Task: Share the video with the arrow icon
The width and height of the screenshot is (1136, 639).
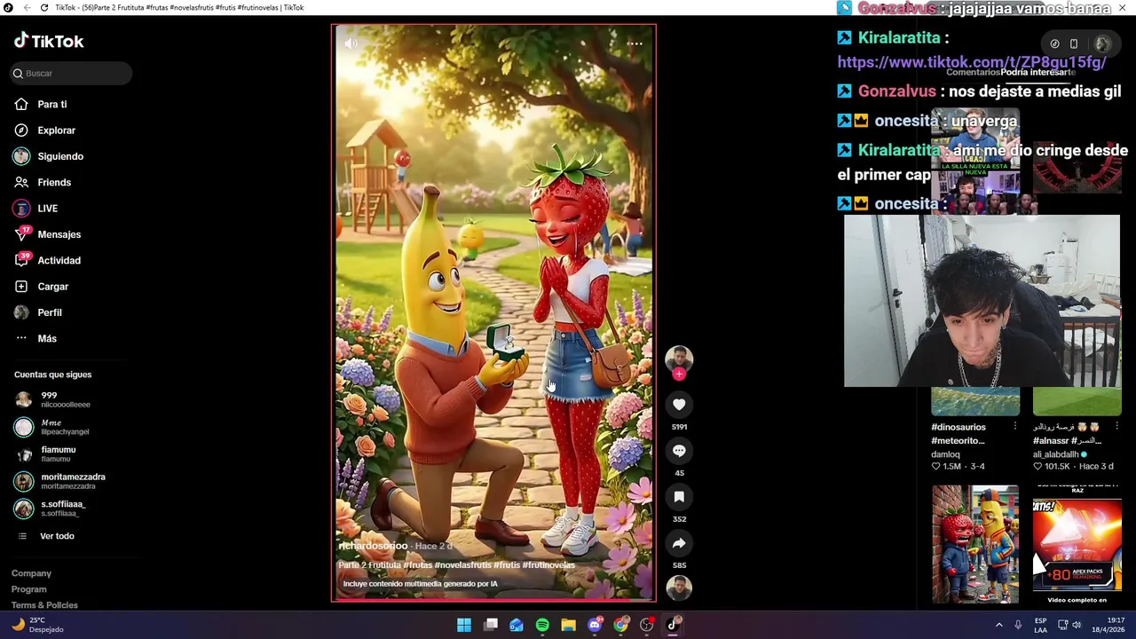Action: tap(679, 543)
